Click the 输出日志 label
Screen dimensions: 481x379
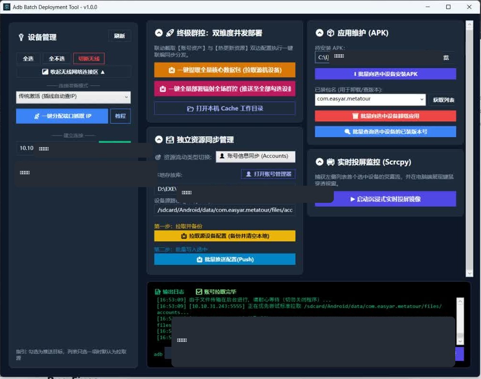tap(173, 291)
